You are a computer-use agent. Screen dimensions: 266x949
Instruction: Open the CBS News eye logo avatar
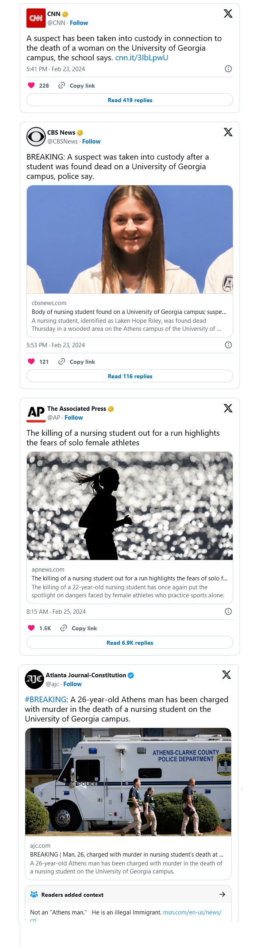36,137
